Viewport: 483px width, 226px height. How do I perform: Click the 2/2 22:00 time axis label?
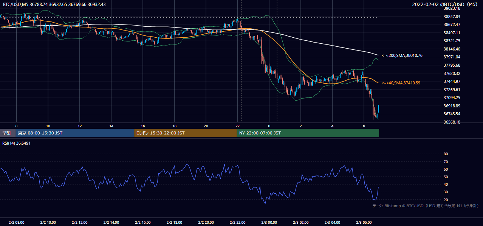(x=237, y=222)
